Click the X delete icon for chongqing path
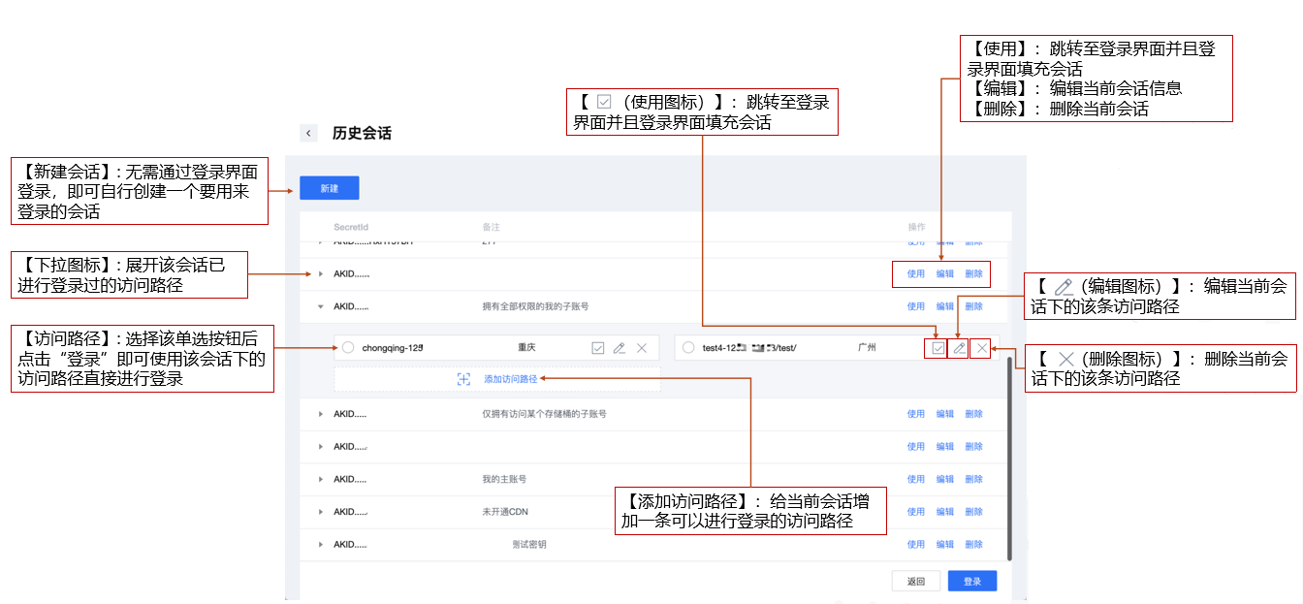Viewport: 1303px width, 604px height. click(642, 348)
